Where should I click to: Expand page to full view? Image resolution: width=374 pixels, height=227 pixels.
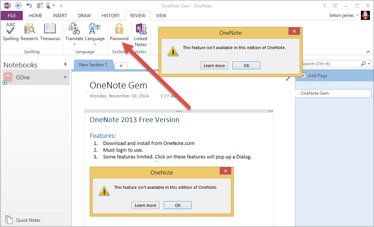288,79
